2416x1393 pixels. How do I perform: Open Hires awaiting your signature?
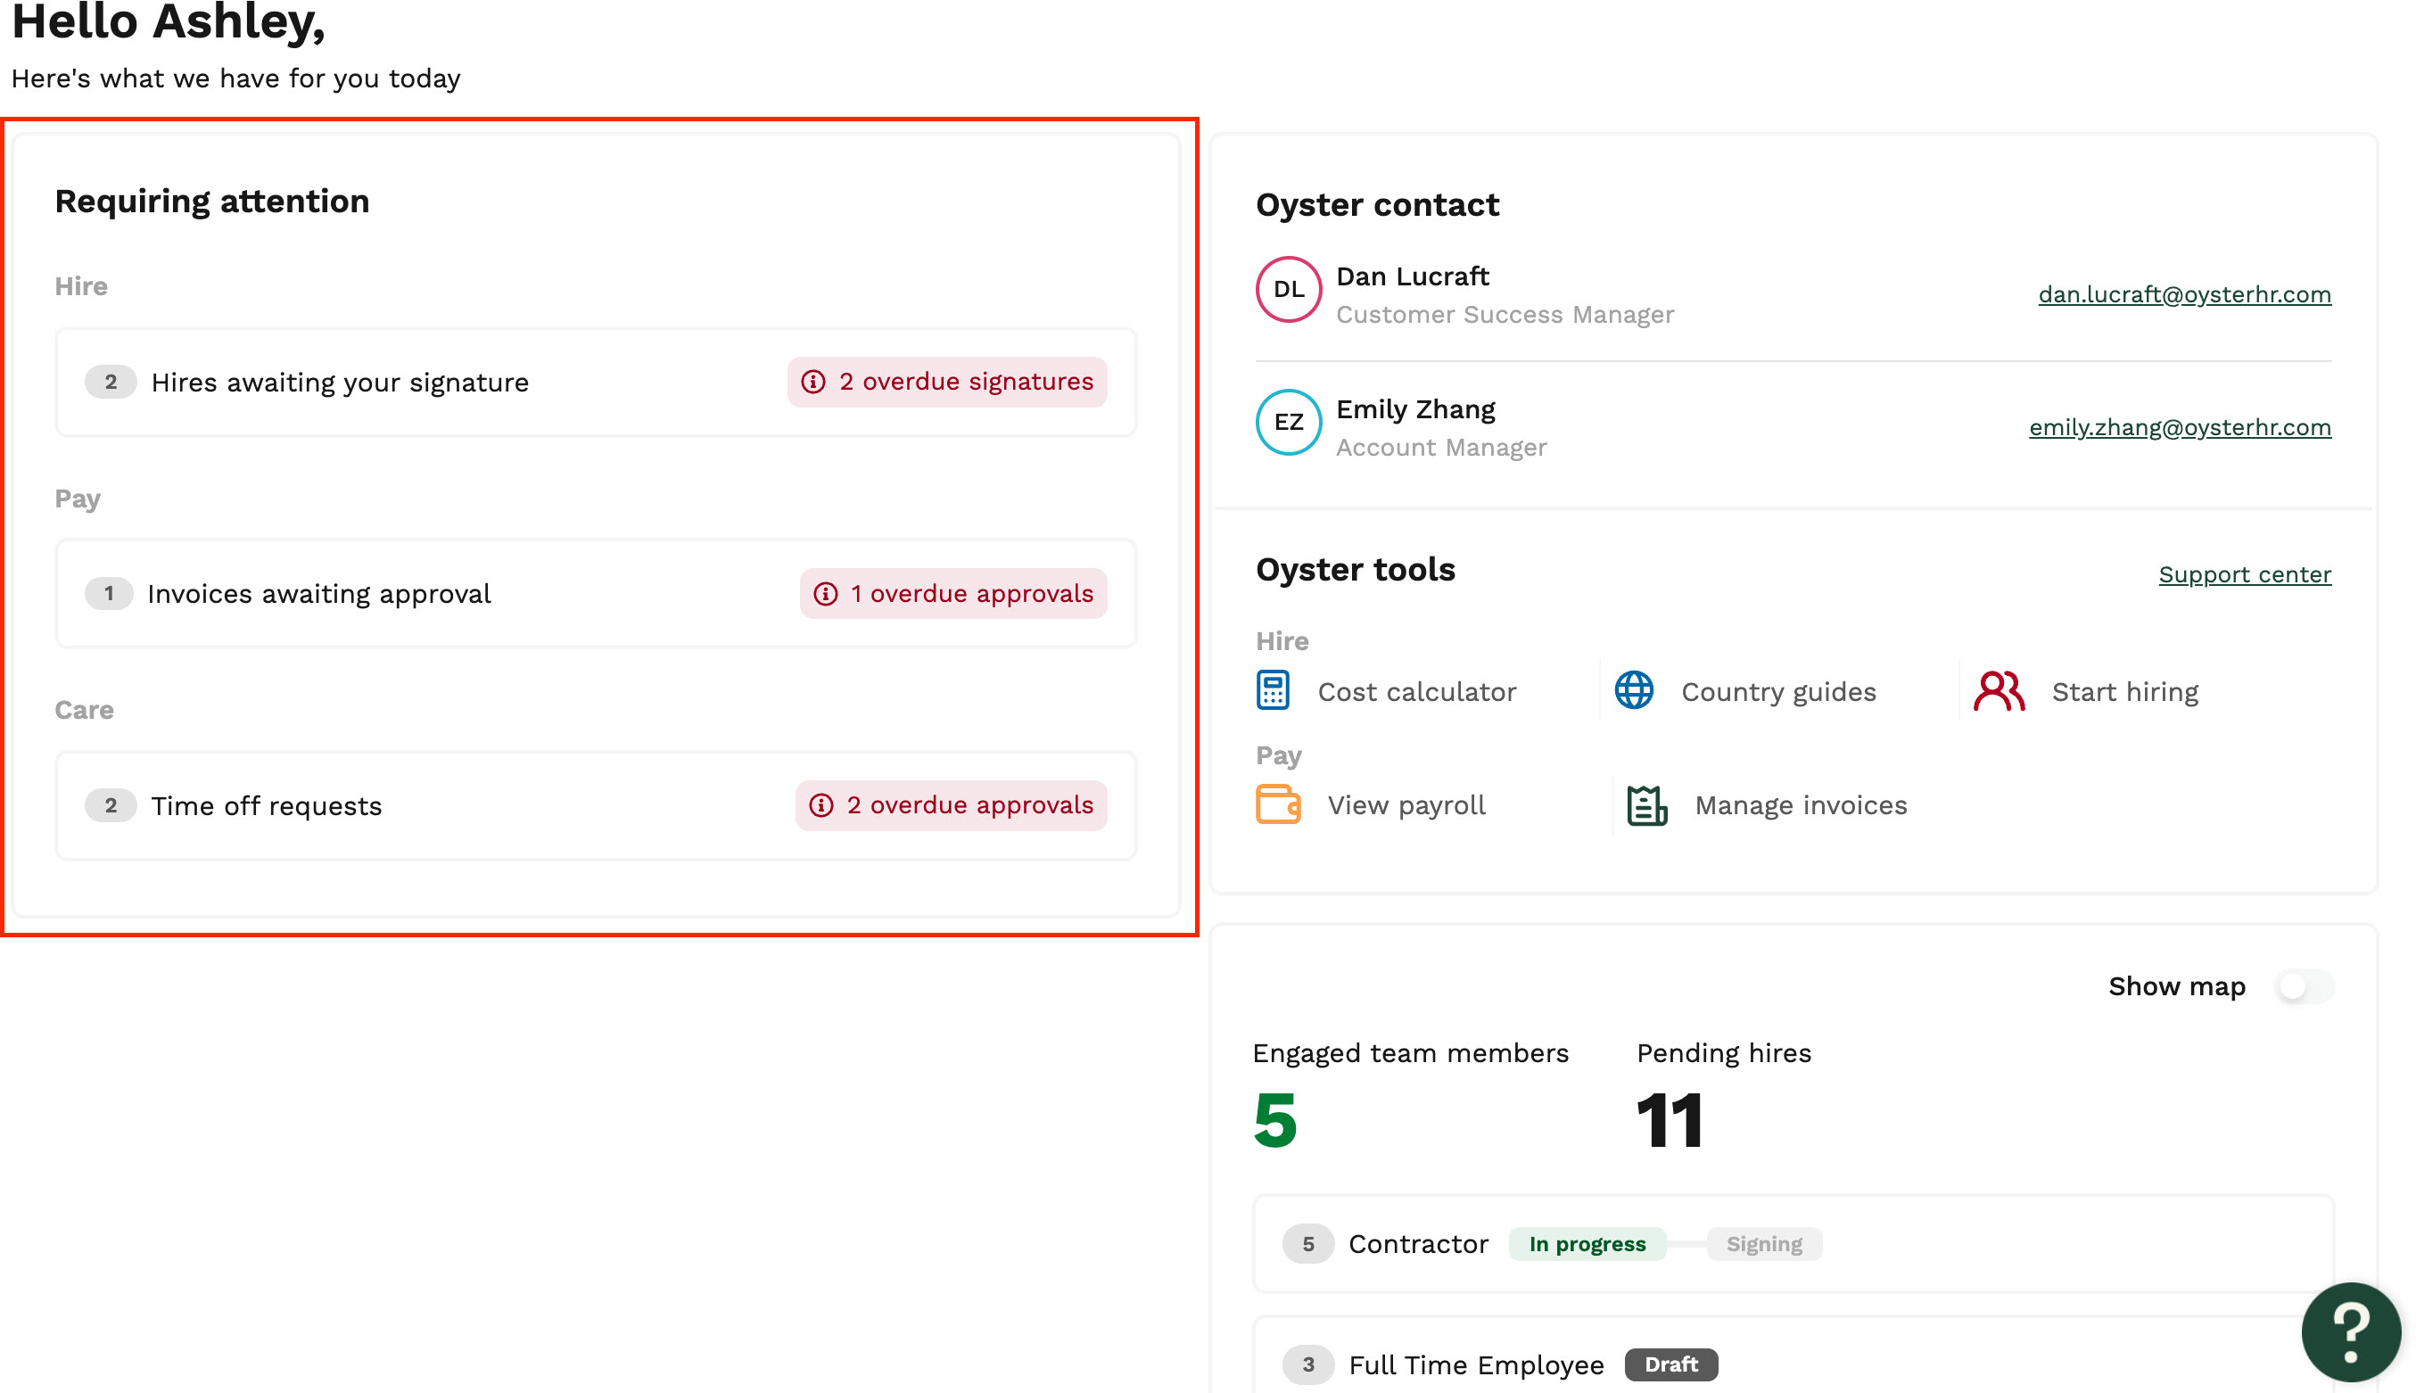point(596,383)
